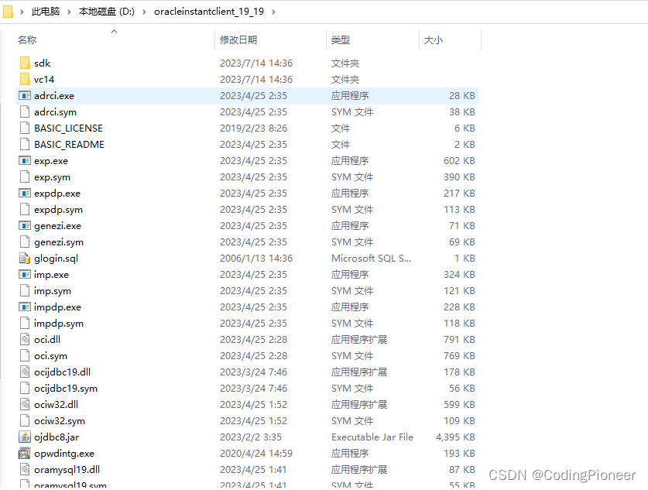Click the oci.dll extension file icon
The height and width of the screenshot is (490, 648).
tap(26, 339)
